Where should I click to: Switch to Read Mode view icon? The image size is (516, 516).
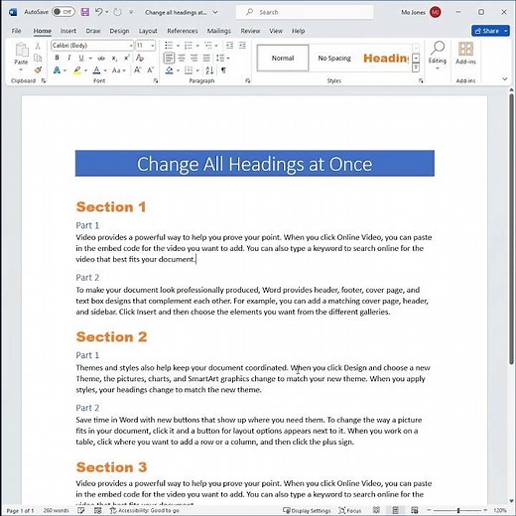click(x=376, y=510)
